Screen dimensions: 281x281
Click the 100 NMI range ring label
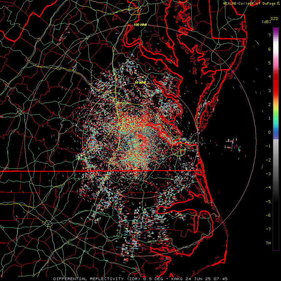[140, 25]
